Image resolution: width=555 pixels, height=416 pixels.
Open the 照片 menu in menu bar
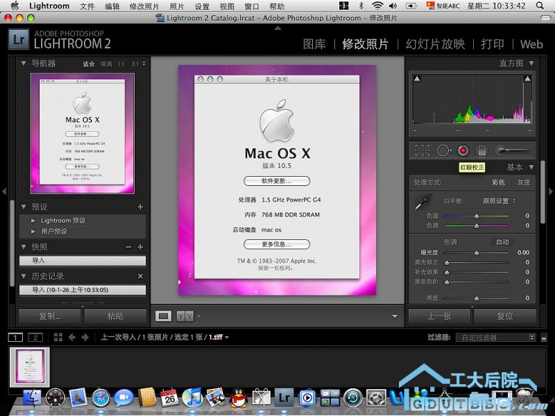177,6
